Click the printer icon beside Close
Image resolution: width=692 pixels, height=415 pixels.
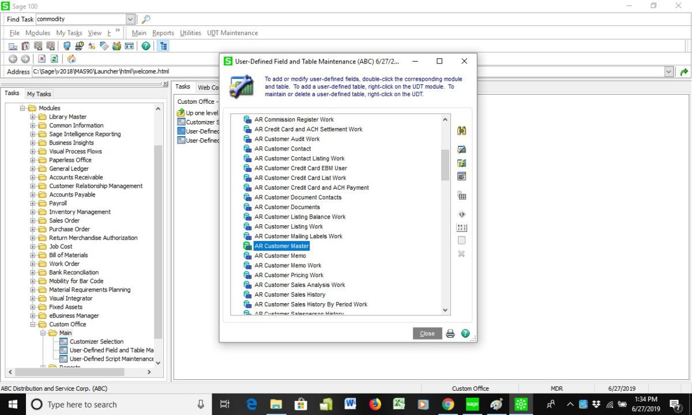coord(450,334)
